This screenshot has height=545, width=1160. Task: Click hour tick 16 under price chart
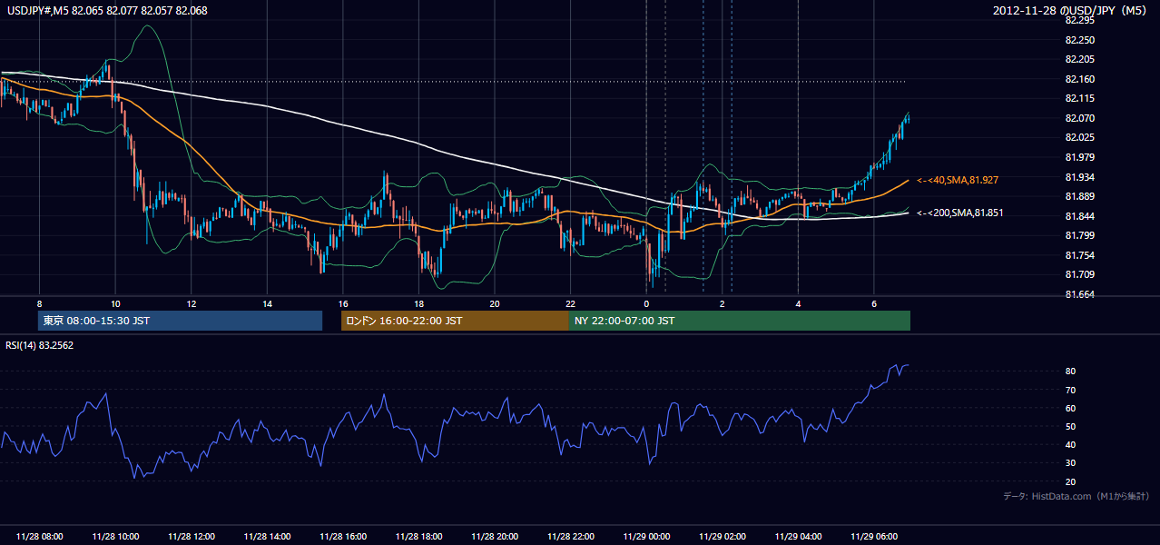[x=342, y=303]
